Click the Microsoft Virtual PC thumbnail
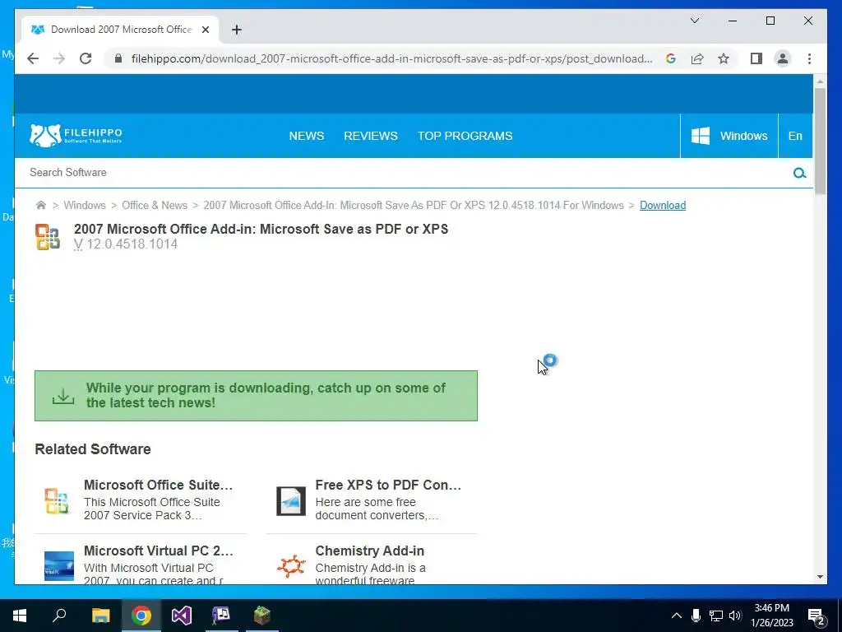Screen dimensions: 842x632 click(59, 566)
